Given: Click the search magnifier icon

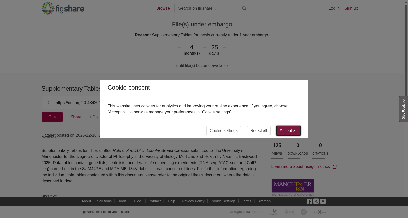Looking at the screenshot, I should 244,8.
